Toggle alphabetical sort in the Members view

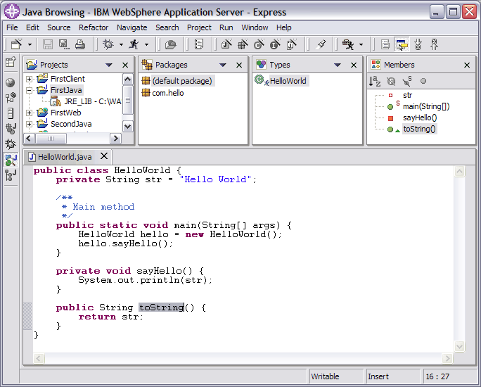pos(375,81)
